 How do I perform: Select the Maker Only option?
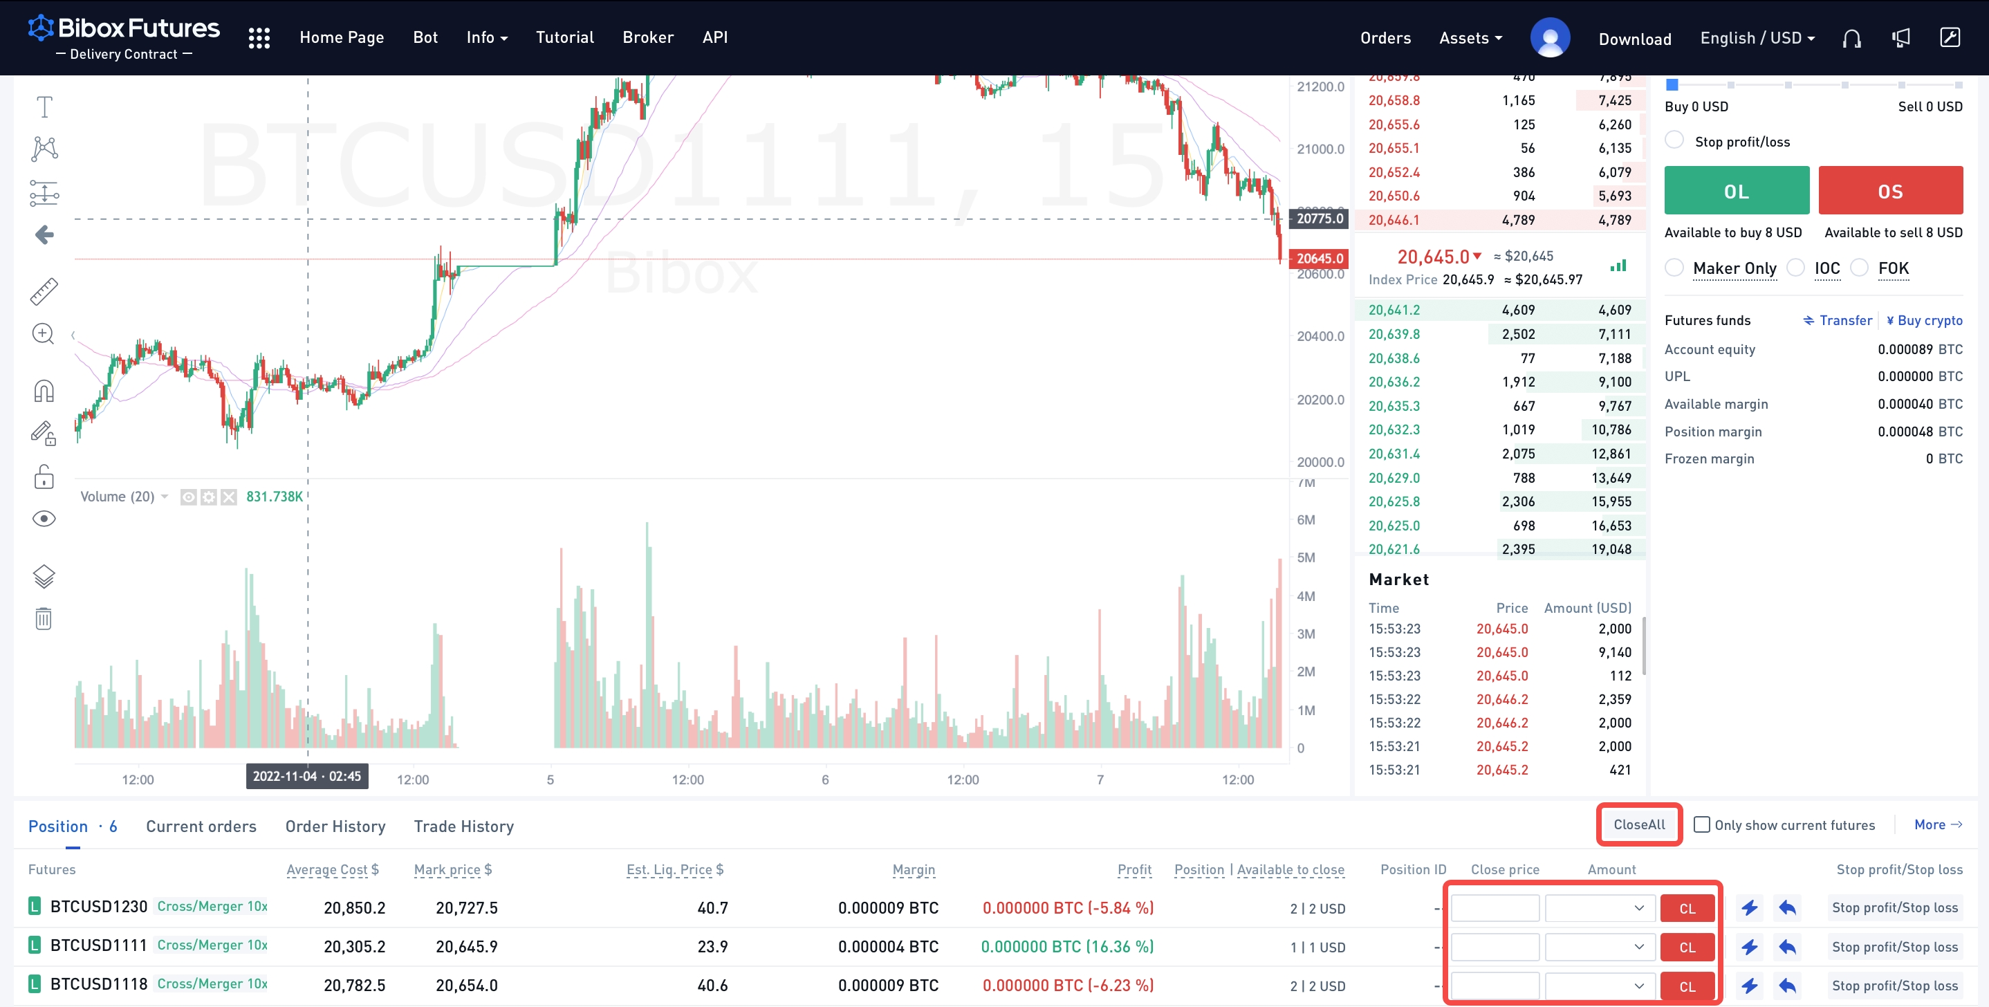(x=1675, y=268)
